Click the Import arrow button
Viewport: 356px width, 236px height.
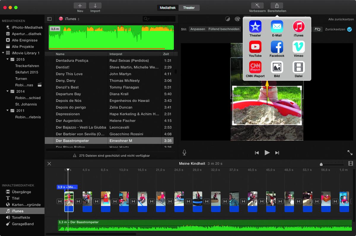pyautogui.click(x=95, y=6)
